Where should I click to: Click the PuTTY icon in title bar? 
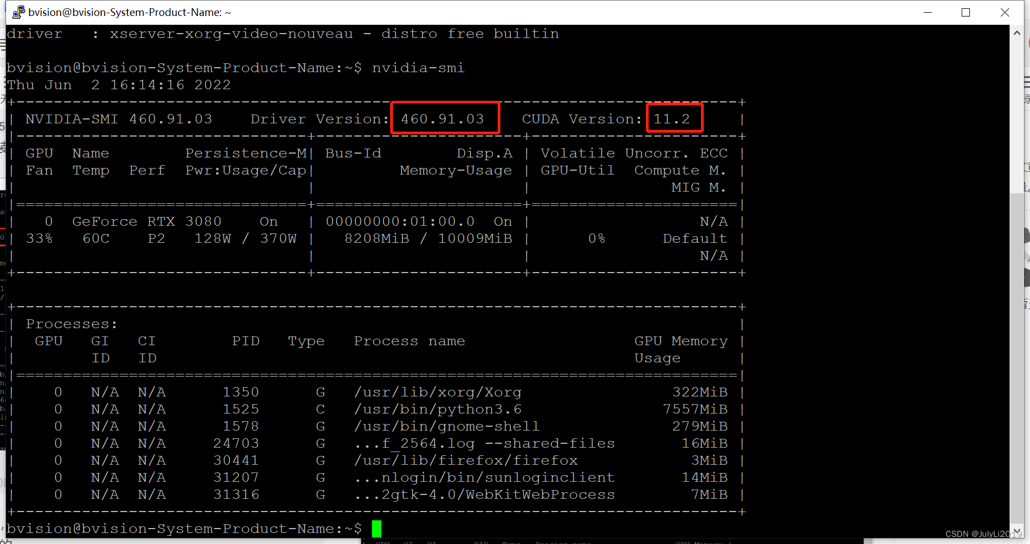click(x=19, y=12)
